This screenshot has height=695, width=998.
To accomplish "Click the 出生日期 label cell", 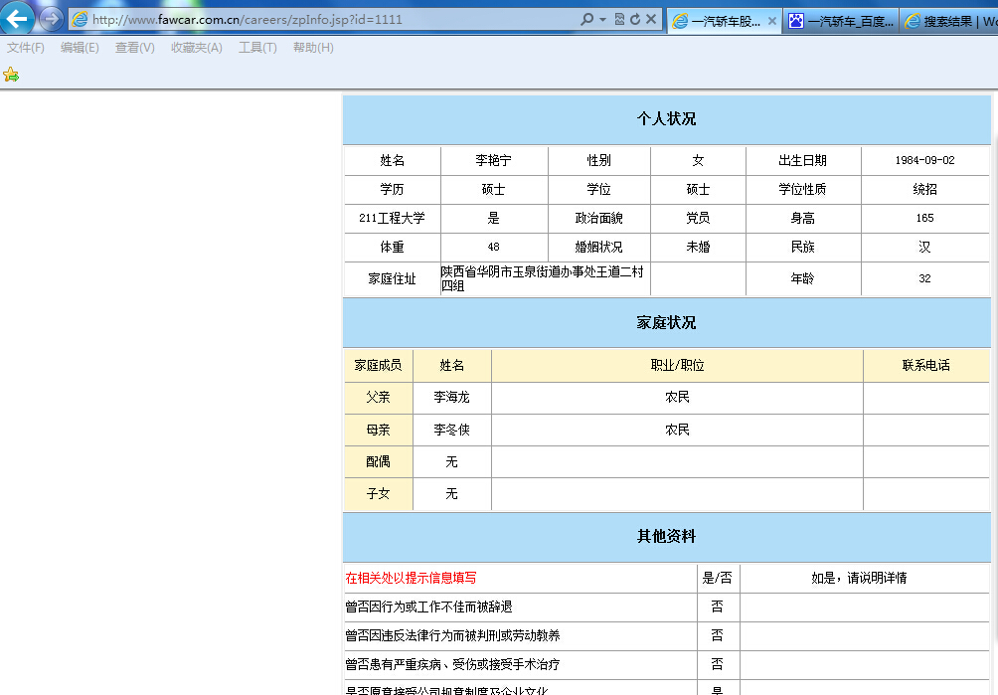I will coord(802,160).
